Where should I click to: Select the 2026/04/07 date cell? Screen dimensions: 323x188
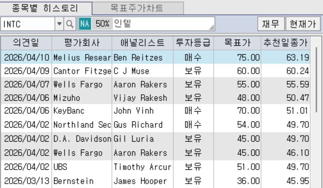26,84
